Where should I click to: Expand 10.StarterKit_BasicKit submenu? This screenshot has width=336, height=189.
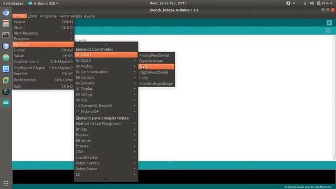[x=106, y=106]
